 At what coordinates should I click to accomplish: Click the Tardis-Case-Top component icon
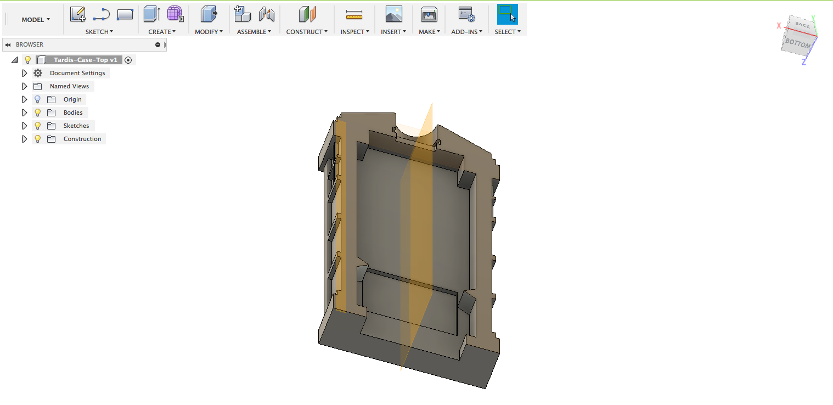pos(41,60)
